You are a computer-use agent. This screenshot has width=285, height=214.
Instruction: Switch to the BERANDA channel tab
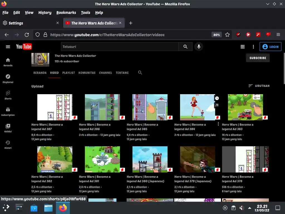[x=40, y=73]
